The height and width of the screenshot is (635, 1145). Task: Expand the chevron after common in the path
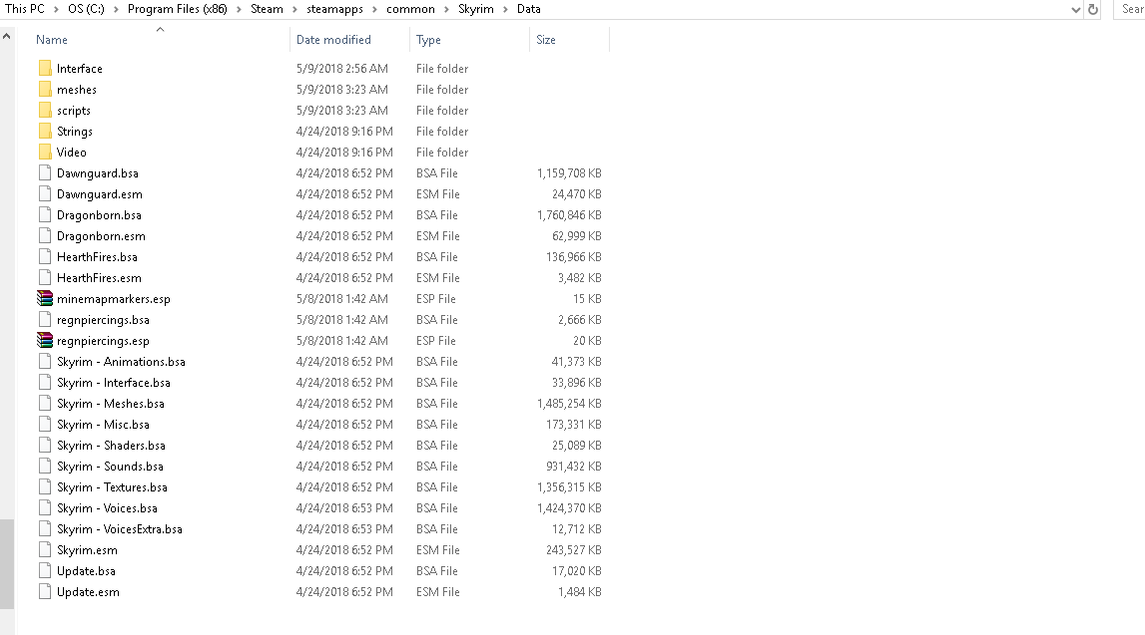pos(447,10)
